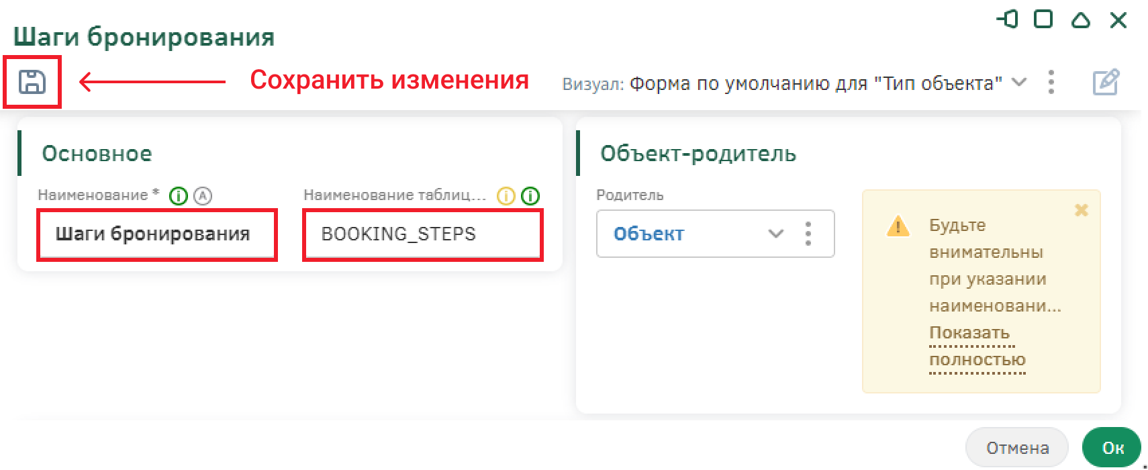
Task: Dismiss the yellow warning notice
Action: [1082, 210]
